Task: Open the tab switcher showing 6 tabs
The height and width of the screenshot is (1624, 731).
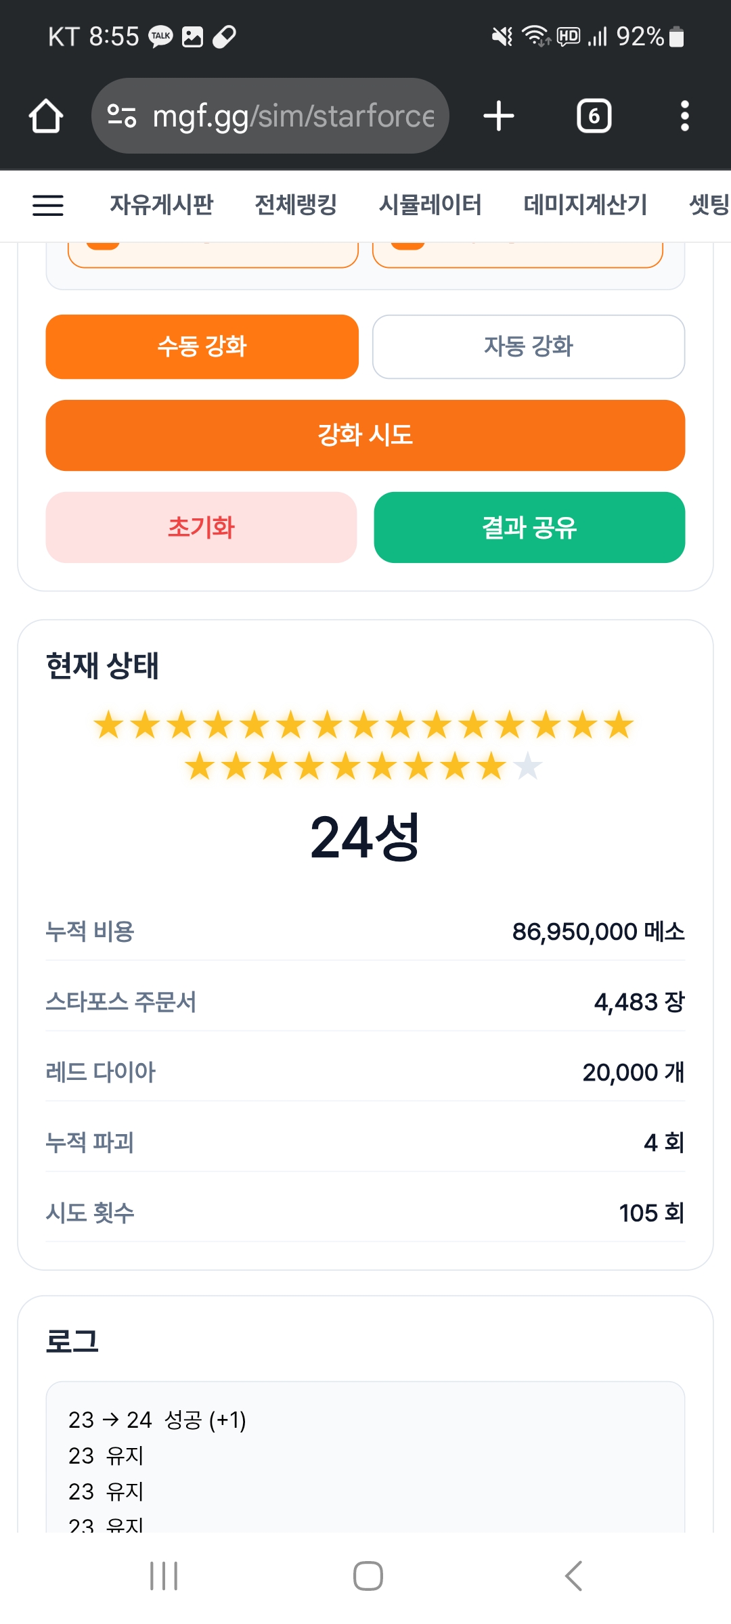Action: coord(594,116)
